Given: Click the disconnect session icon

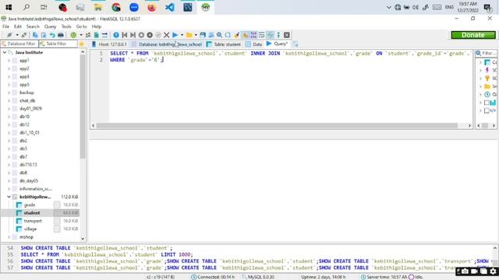Looking at the screenshot, I should (24, 35).
